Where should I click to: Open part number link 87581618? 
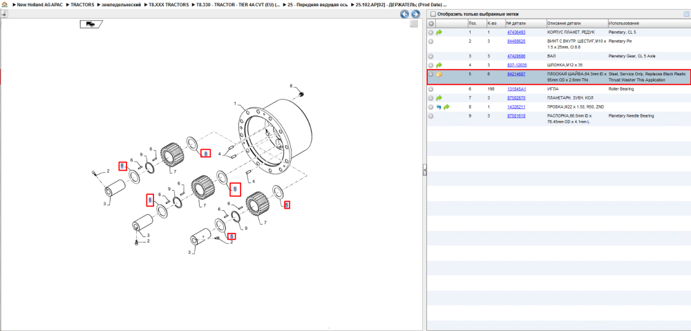coord(516,116)
